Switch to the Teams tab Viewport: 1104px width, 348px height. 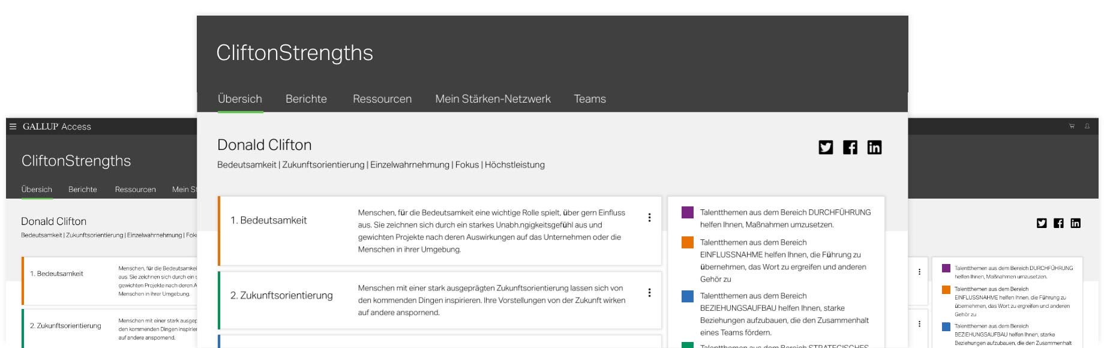[590, 99]
